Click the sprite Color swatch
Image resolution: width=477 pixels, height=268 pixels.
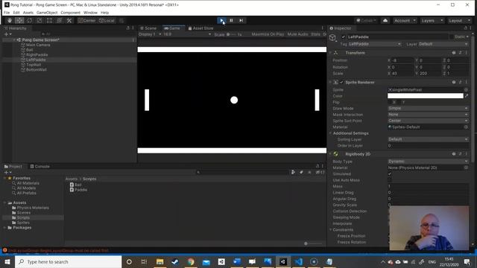tap(426, 96)
